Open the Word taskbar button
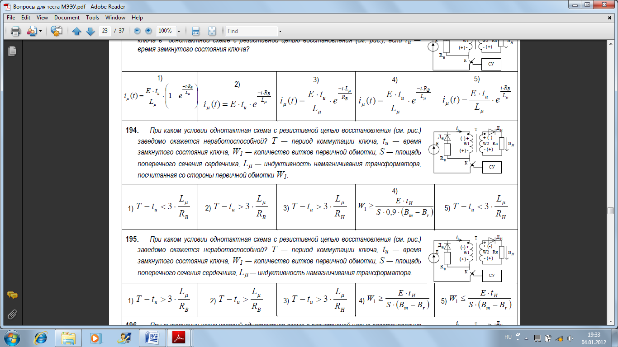Screen dimensions: 618x347 [x=152, y=338]
